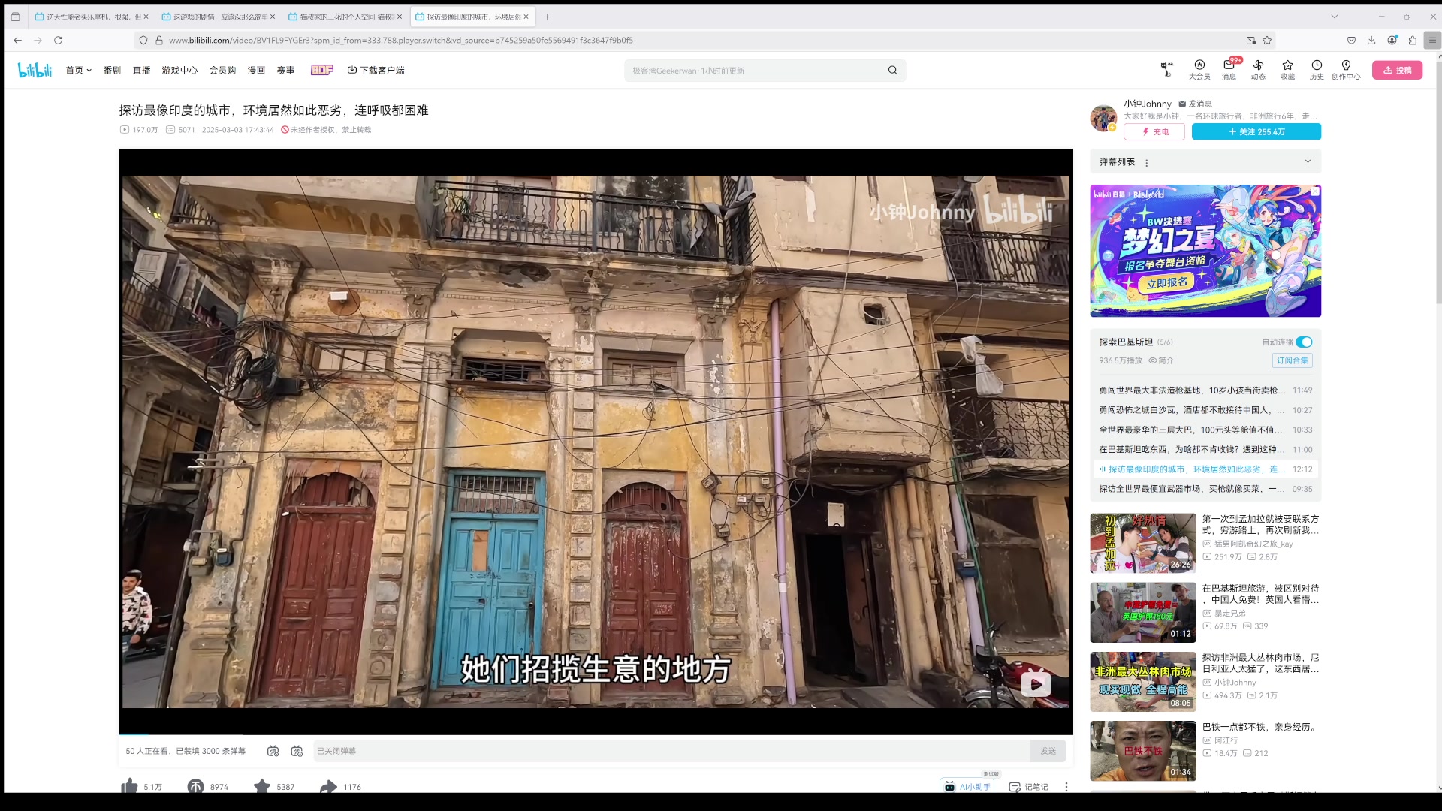Click the 下载客户端 link
This screenshot has height=811, width=1442.
click(x=376, y=70)
